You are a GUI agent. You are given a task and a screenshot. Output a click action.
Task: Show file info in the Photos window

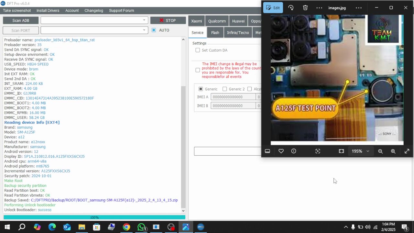(294, 151)
